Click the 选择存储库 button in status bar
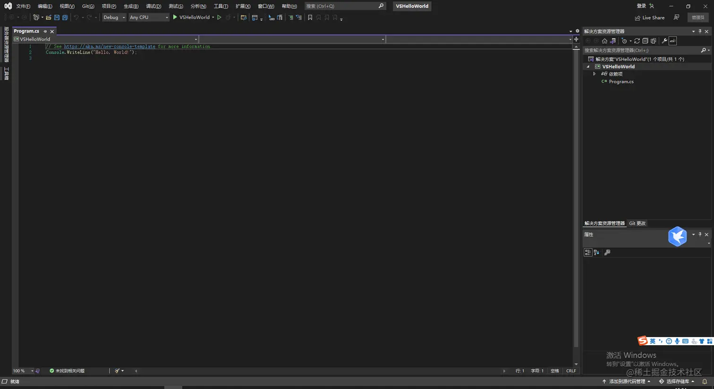 coord(677,381)
